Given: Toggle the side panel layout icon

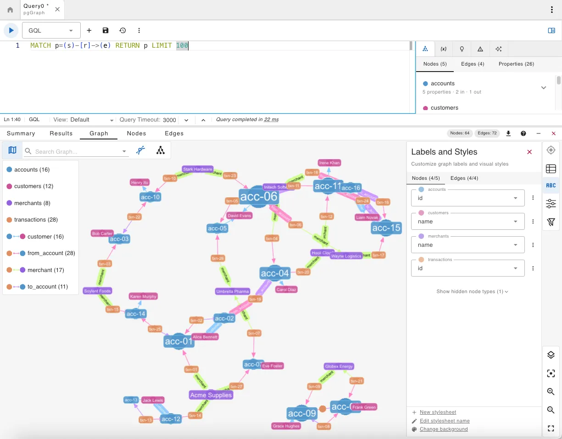Looking at the screenshot, I should coord(551,30).
